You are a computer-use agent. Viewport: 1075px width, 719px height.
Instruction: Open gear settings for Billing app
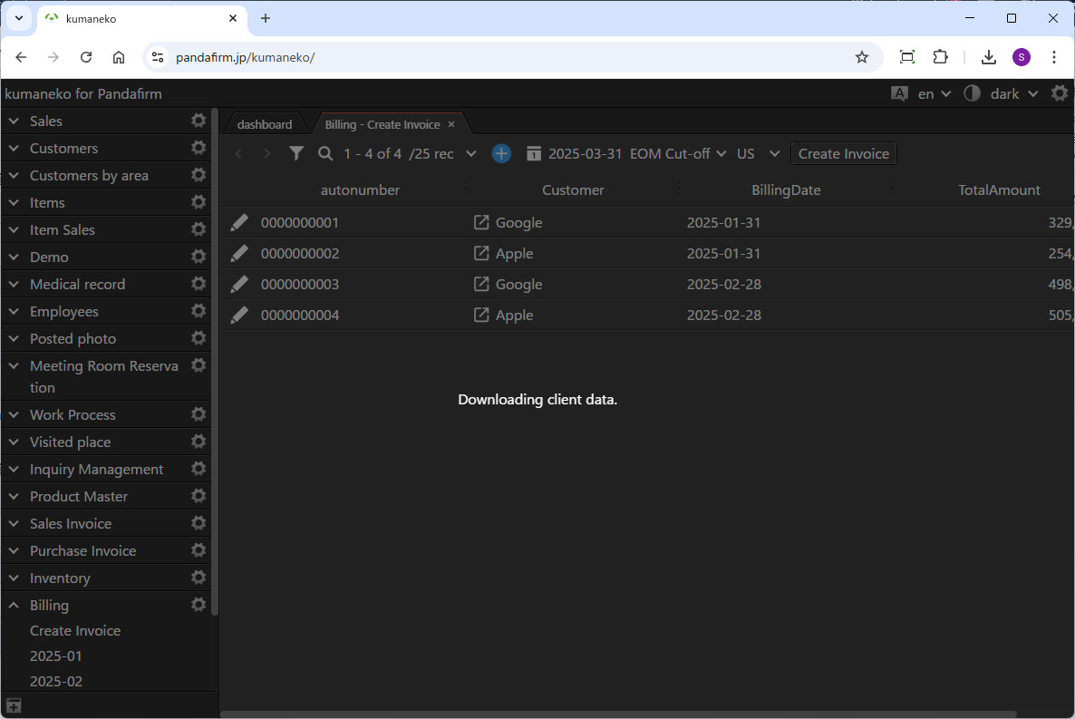(x=199, y=605)
